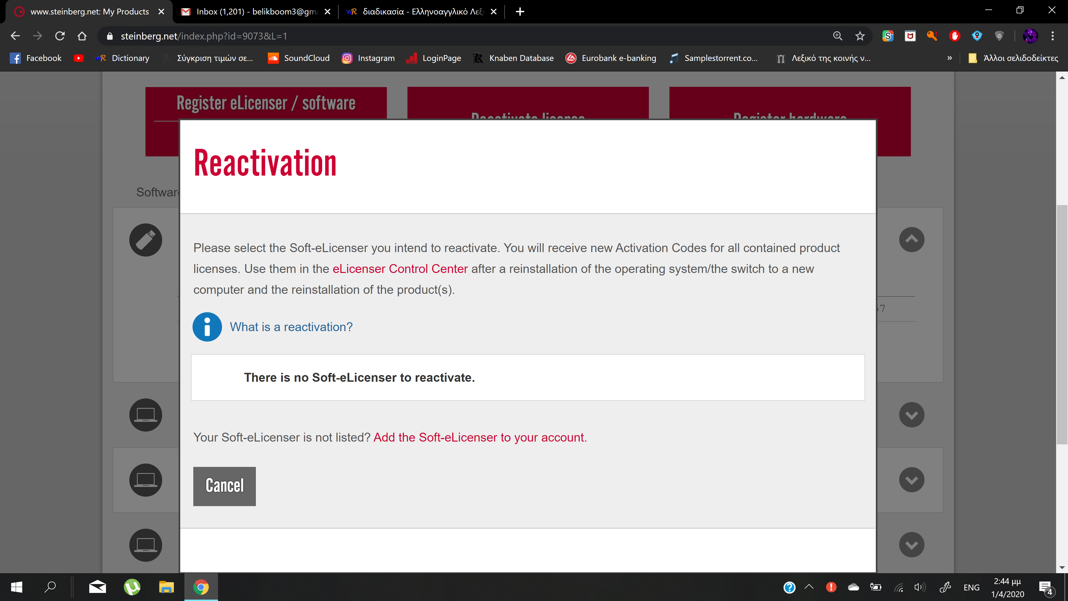
Task: Reload the page with the refresh icon
Action: (60, 36)
